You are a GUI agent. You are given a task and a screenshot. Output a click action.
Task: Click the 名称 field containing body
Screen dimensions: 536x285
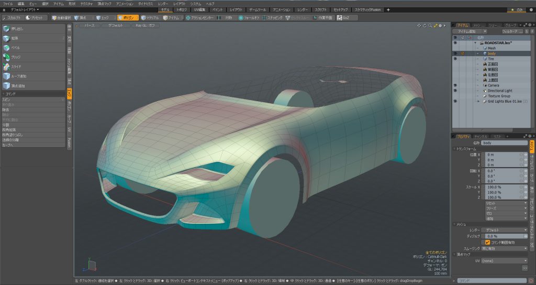click(x=504, y=142)
